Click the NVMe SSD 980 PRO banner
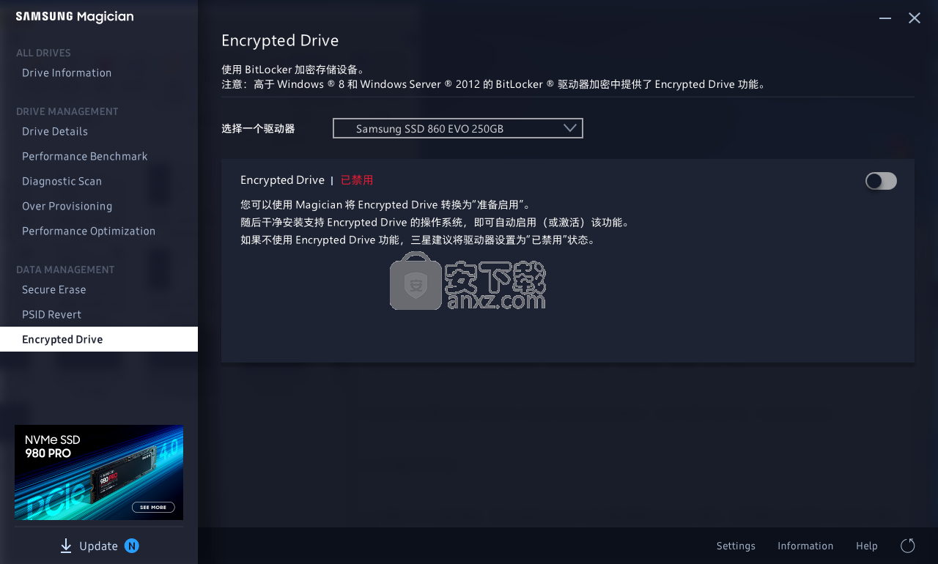Image resolution: width=938 pixels, height=564 pixels. [99, 472]
